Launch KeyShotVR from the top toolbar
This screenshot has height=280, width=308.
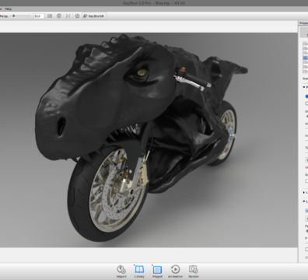pos(93,16)
